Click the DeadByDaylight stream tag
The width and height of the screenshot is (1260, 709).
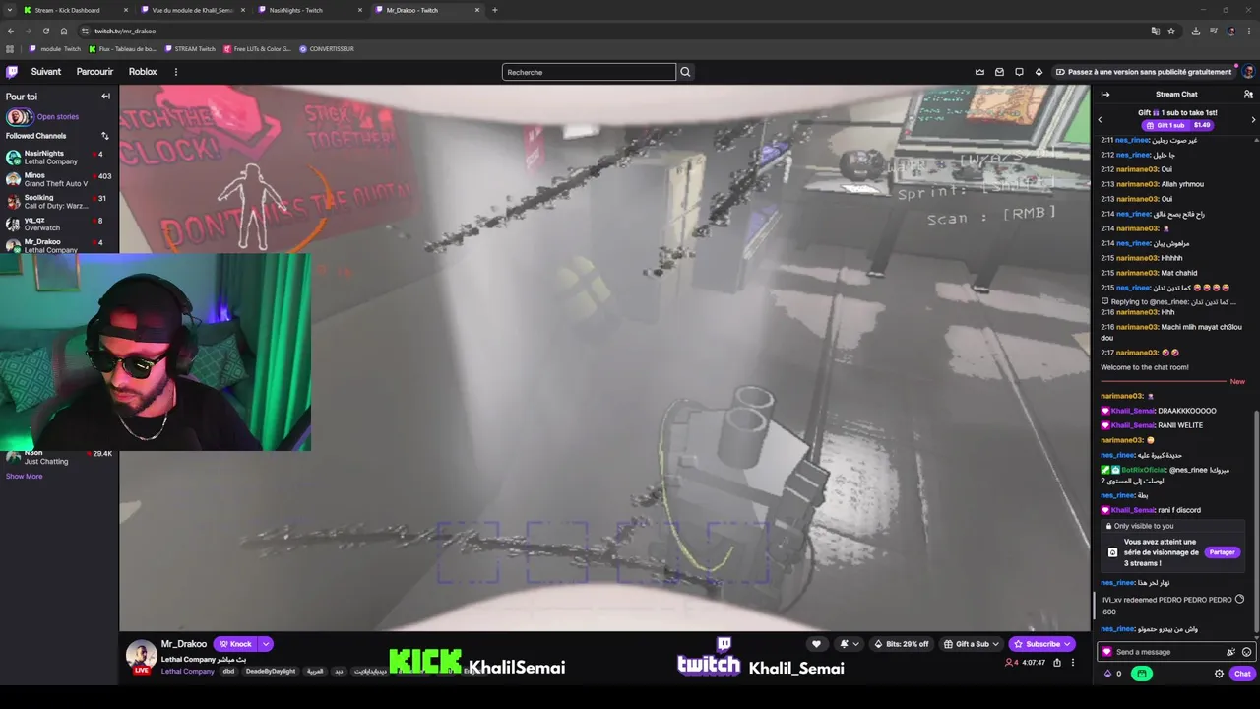tap(270, 672)
